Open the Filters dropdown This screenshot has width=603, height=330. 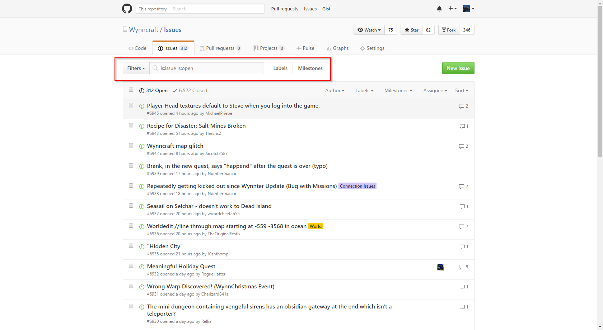(x=136, y=68)
